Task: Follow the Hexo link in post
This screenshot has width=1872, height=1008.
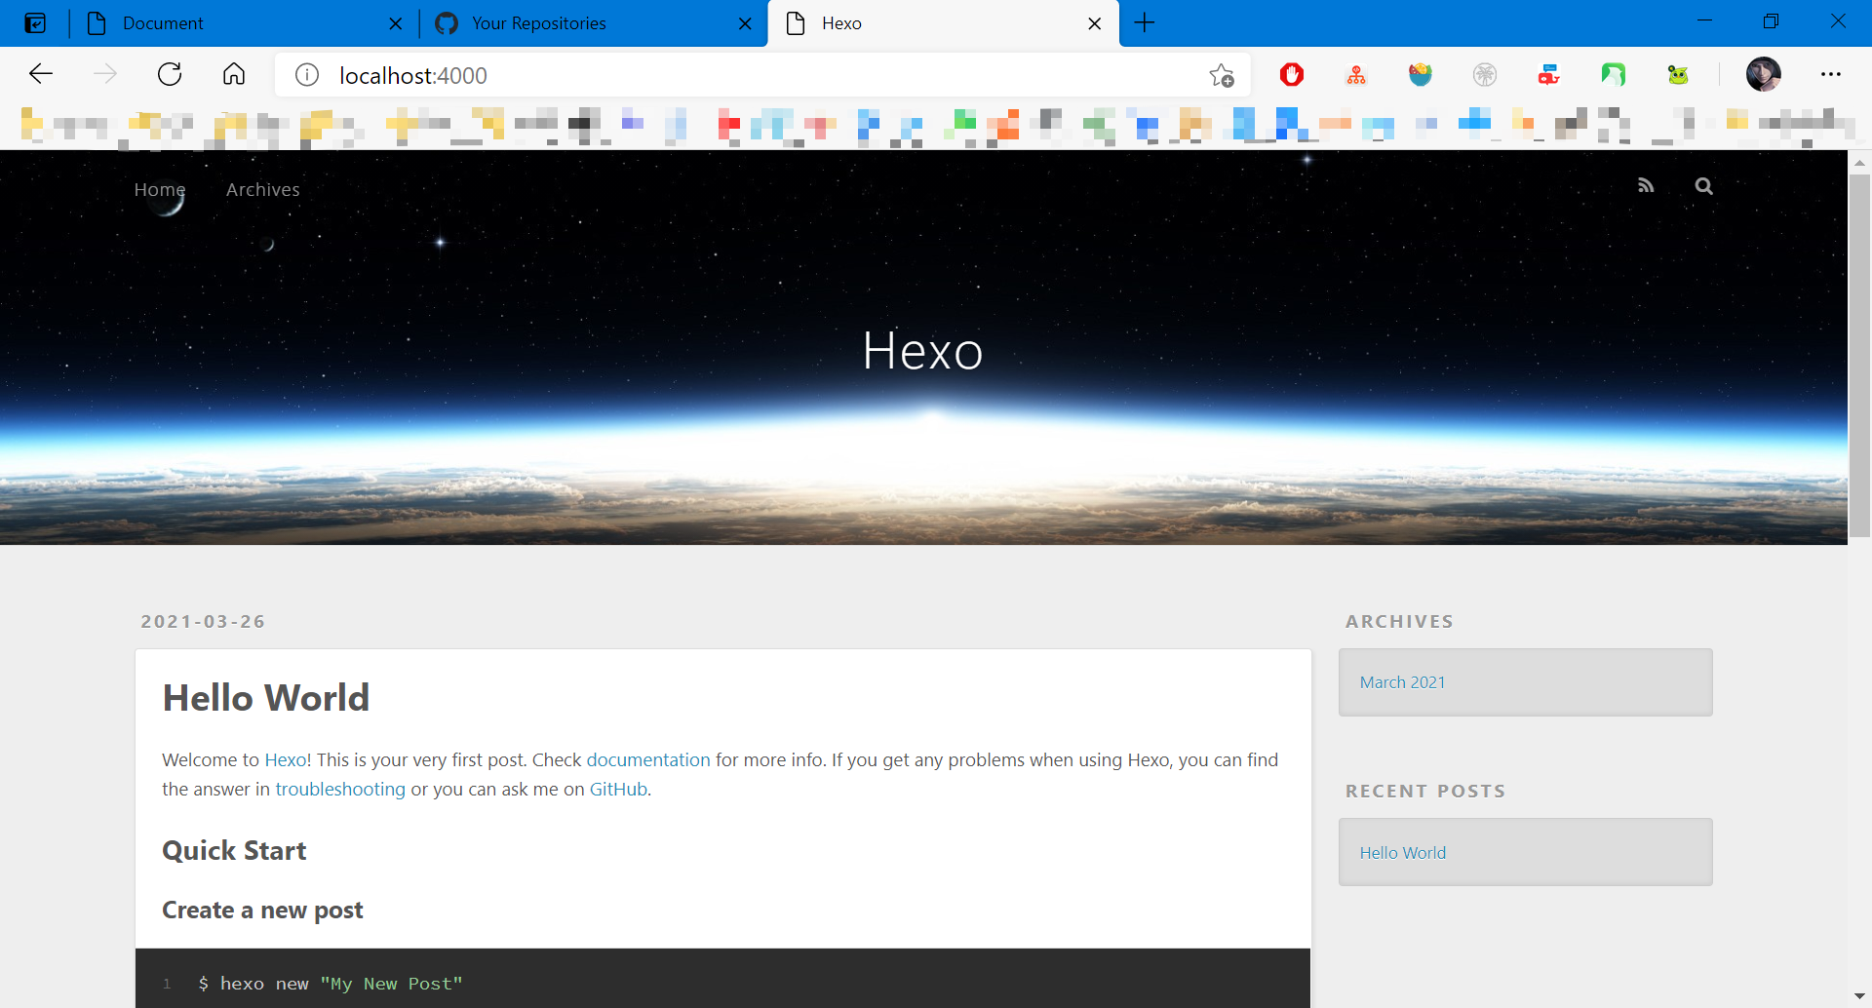Action: [x=286, y=759]
